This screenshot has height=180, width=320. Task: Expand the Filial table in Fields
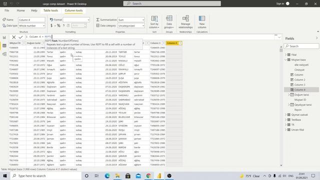coord(285,54)
